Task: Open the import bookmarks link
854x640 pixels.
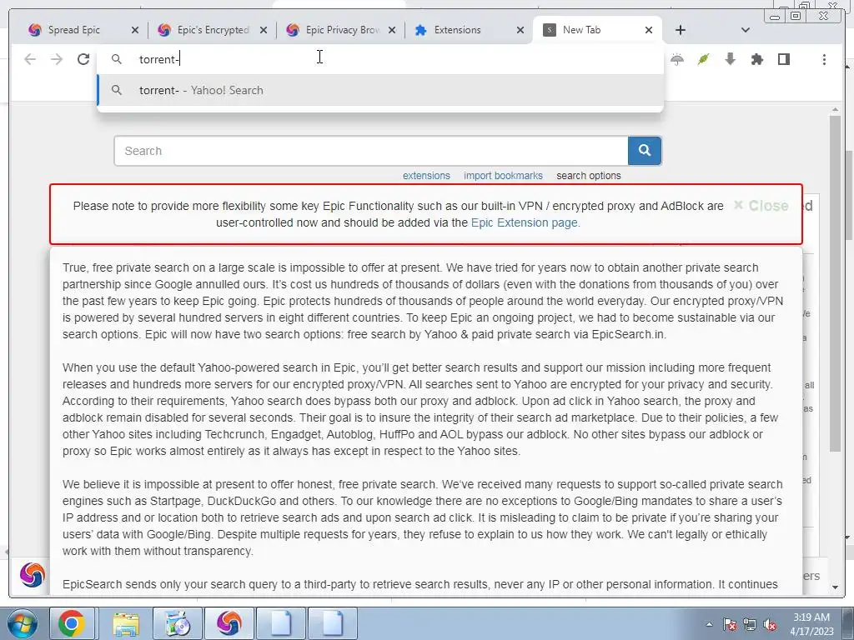Action: 503,176
